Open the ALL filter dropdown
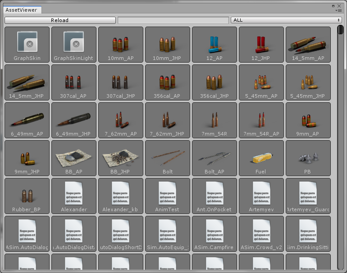This screenshot has height=273, width=347. tap(286, 20)
